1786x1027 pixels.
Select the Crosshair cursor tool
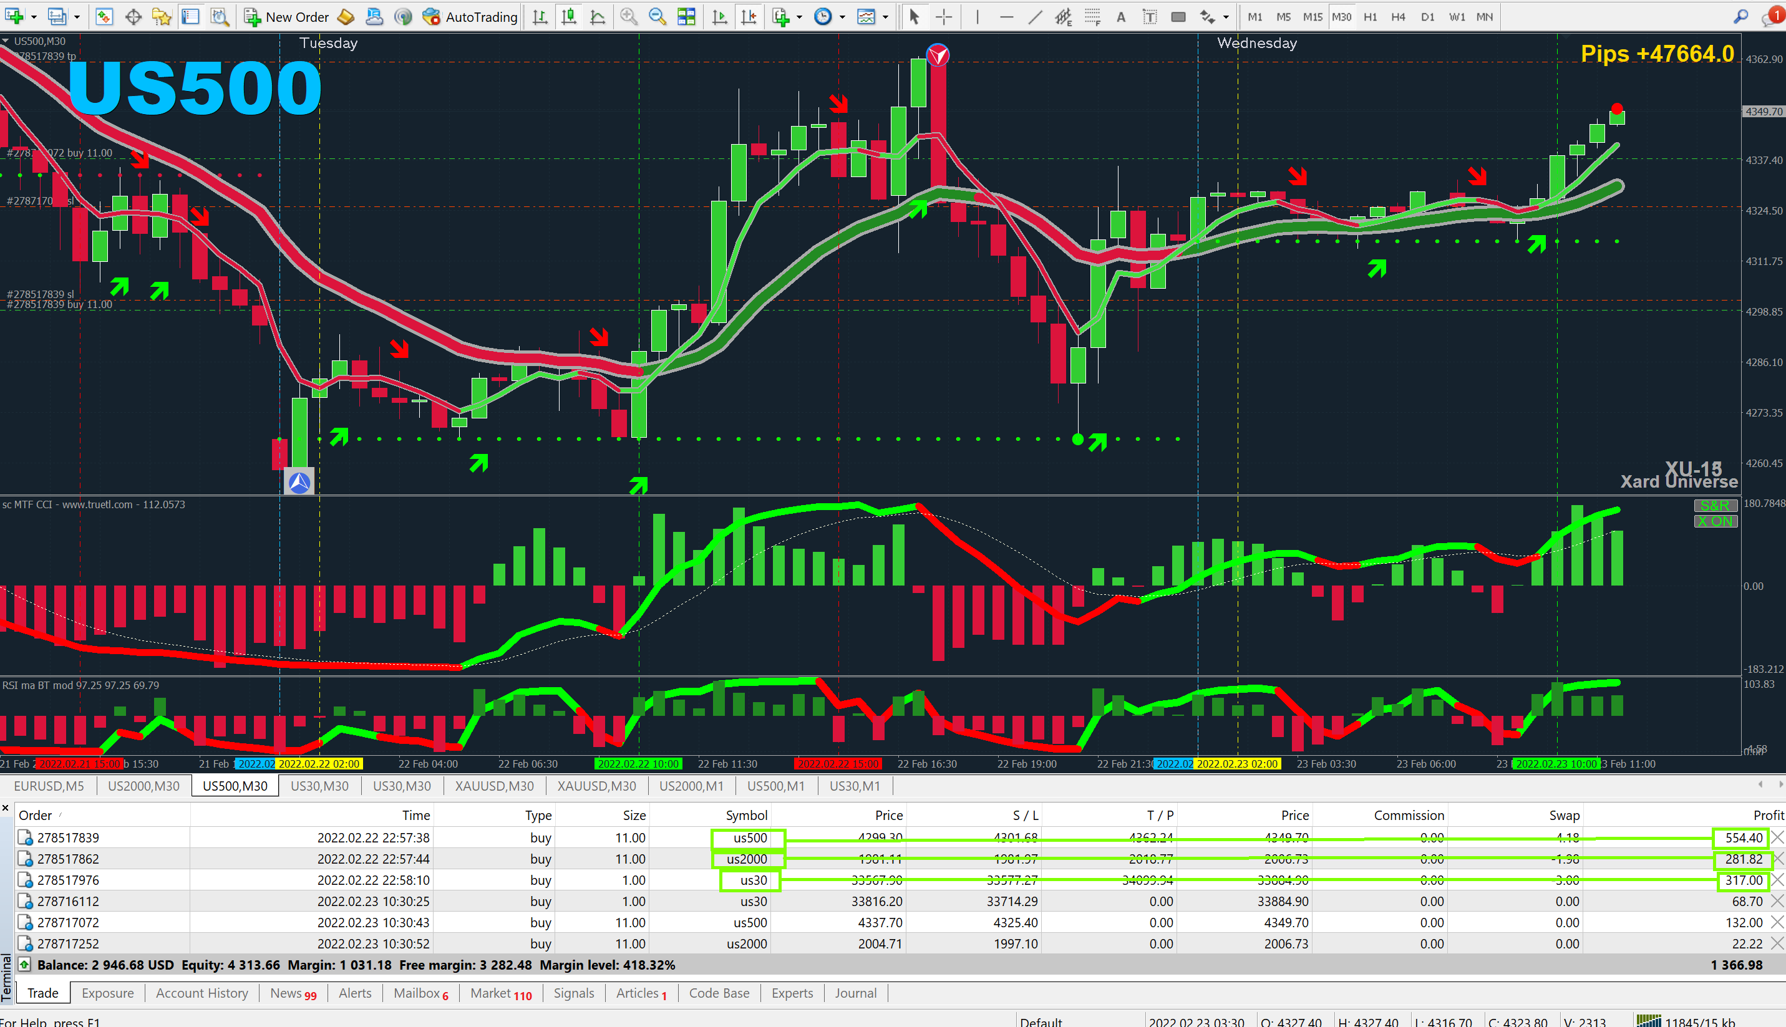coord(943,17)
